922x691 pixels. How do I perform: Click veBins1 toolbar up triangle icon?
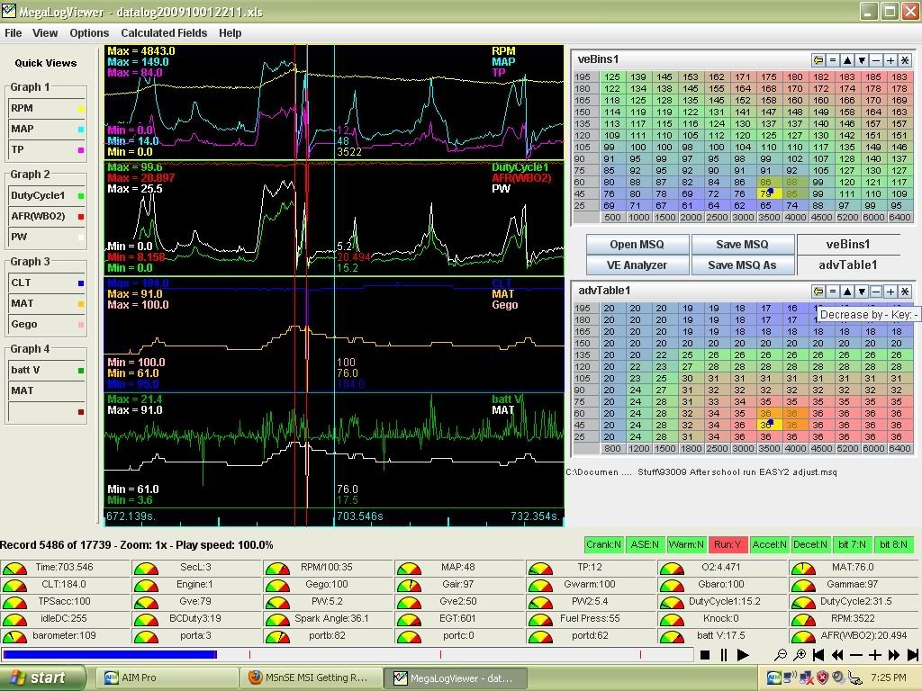[x=847, y=60]
